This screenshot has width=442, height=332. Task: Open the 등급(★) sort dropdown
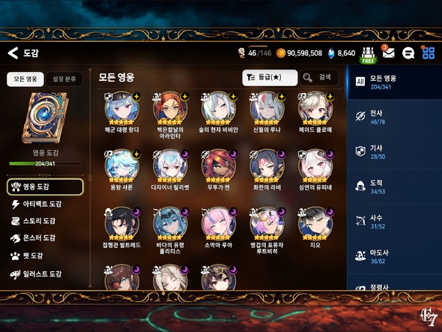270,78
